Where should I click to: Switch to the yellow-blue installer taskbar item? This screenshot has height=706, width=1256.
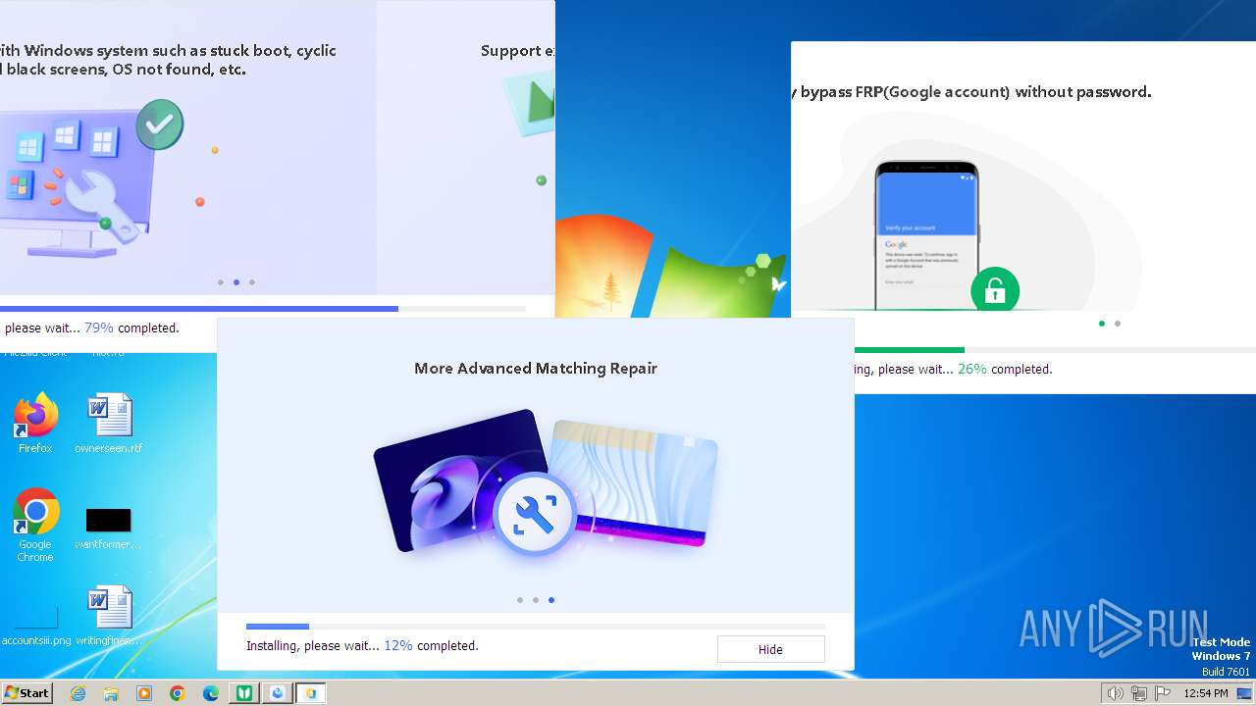point(311,693)
